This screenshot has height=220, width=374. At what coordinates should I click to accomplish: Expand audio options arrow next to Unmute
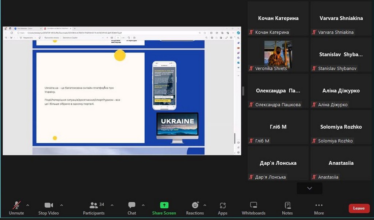click(x=28, y=205)
